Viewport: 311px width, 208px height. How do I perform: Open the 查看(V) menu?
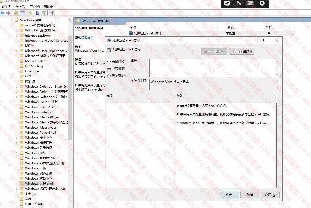tap(35, 7)
